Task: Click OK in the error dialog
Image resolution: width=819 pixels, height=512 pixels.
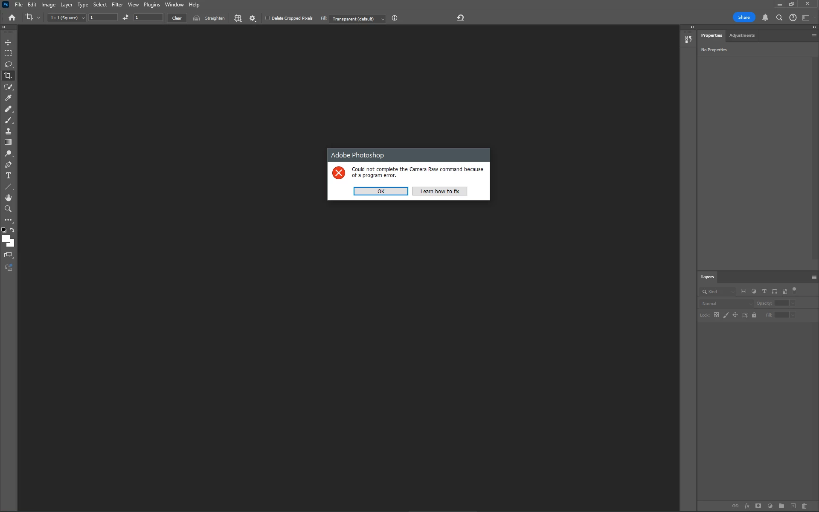Action: [x=380, y=191]
